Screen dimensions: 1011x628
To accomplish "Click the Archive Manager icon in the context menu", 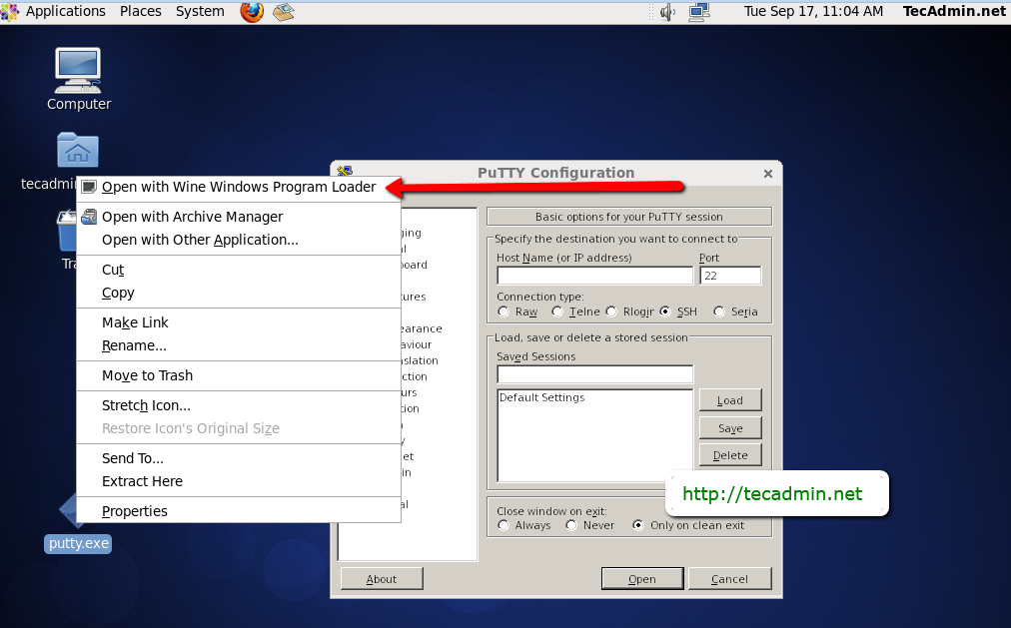I will [x=89, y=217].
